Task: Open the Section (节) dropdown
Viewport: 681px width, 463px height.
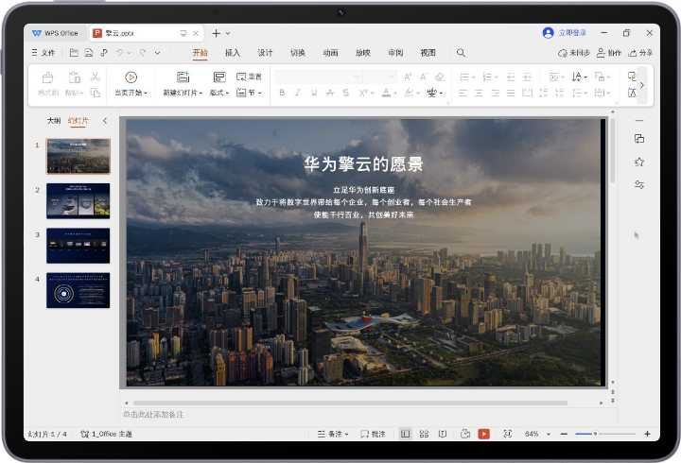Action: [251, 93]
